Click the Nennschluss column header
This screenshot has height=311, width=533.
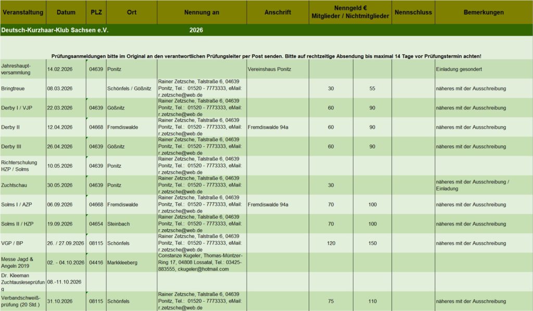tap(413, 12)
